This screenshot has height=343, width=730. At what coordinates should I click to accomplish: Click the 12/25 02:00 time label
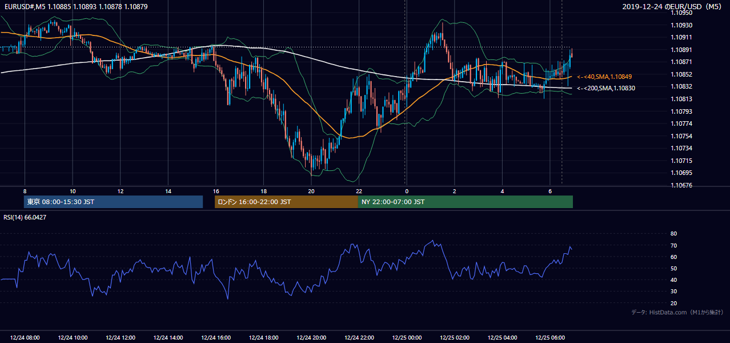coord(454,338)
